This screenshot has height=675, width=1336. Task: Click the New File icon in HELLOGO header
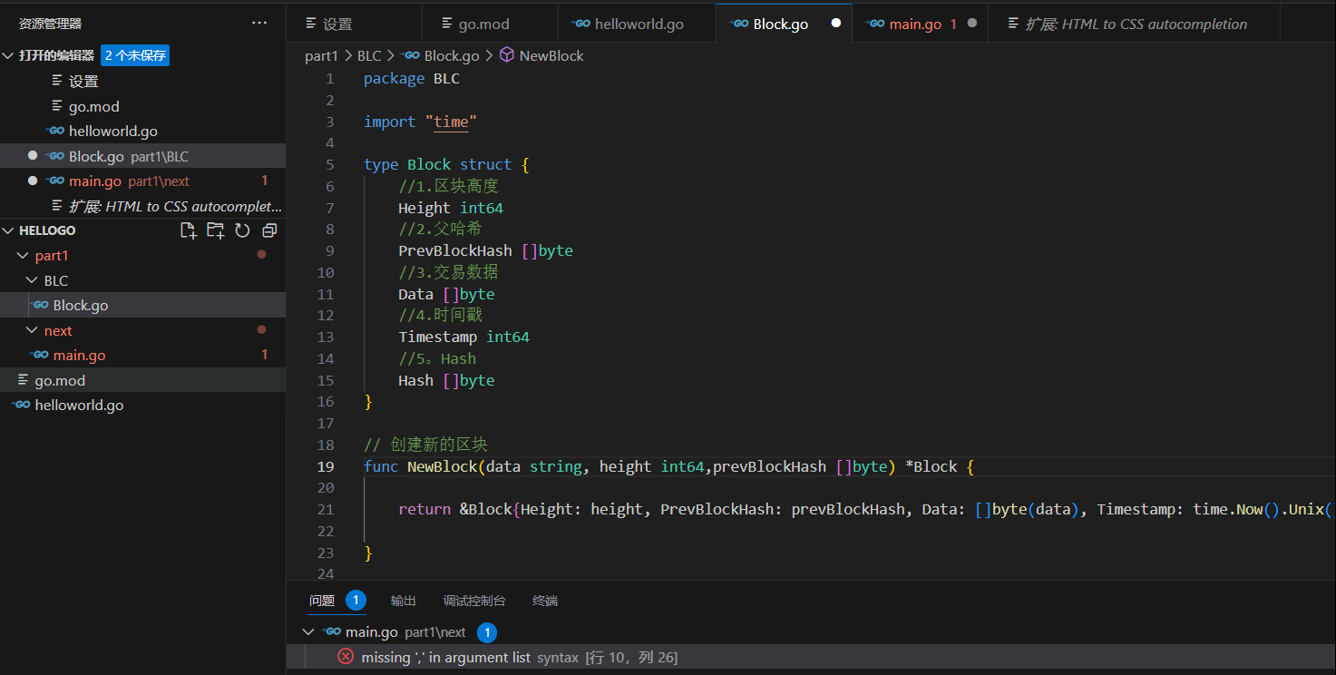(x=188, y=230)
